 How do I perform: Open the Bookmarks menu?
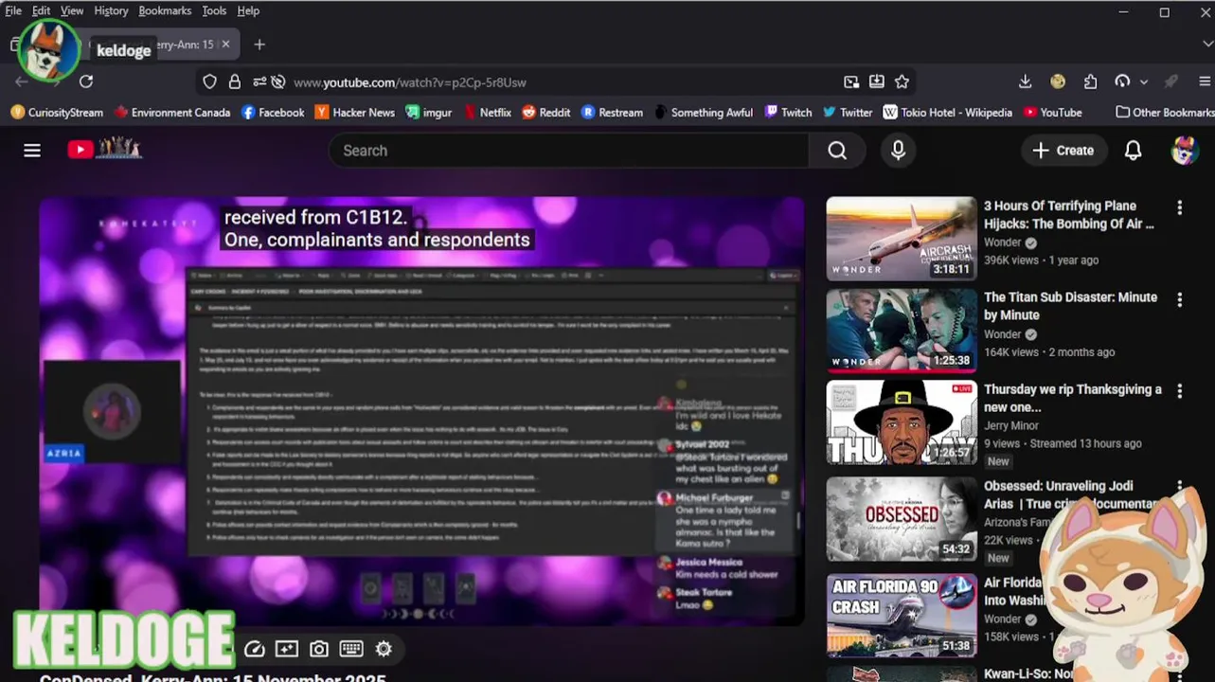tap(165, 10)
